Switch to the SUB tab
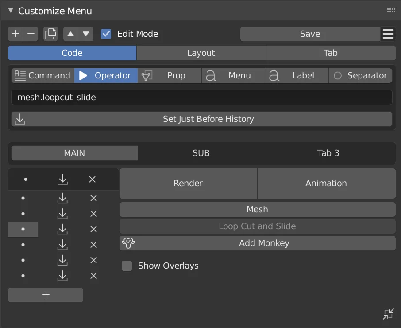Screen dimensions: 401x328 pos(201,153)
